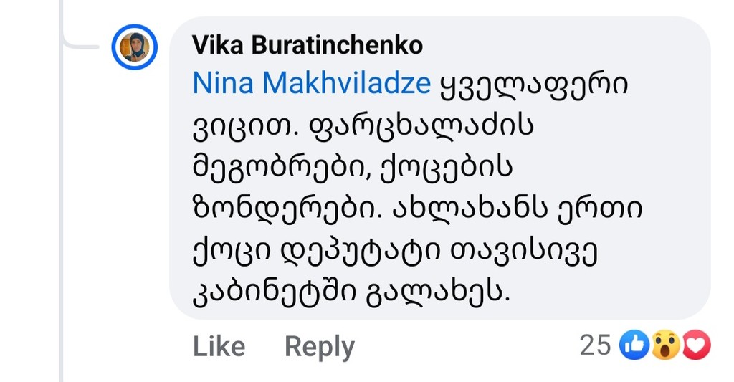Viewport: 734px width, 382px height.
Task: Open Vika Buratinchenko's profile picture
Action: pos(134,47)
